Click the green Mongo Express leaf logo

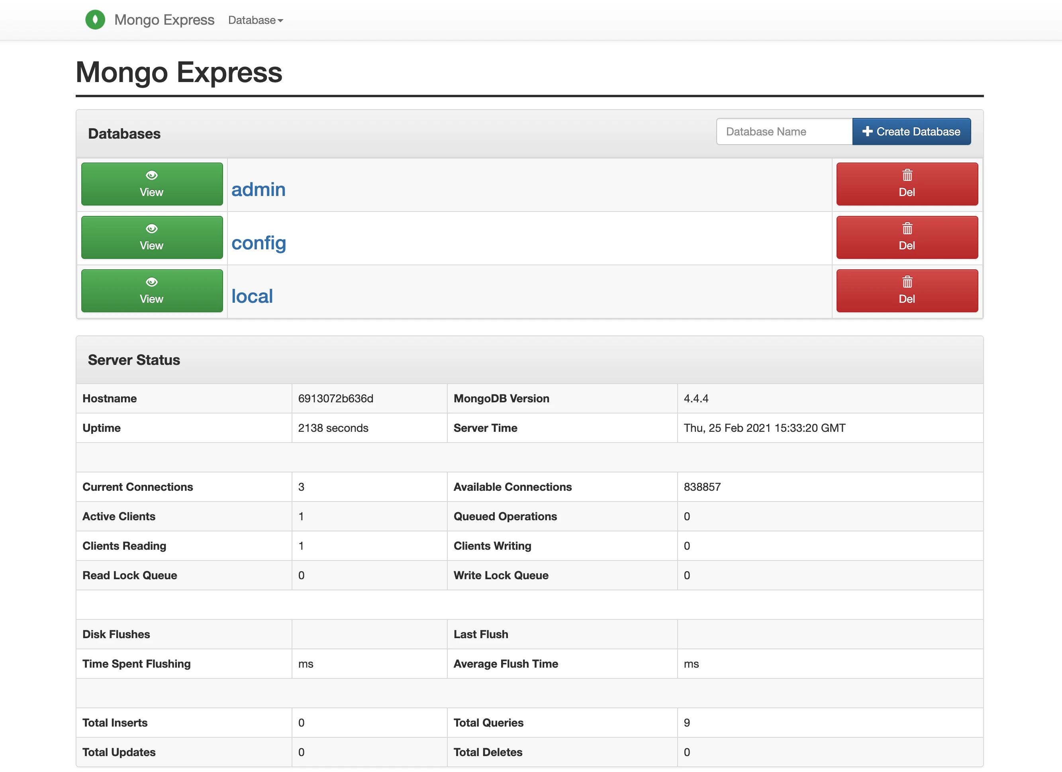tap(95, 20)
